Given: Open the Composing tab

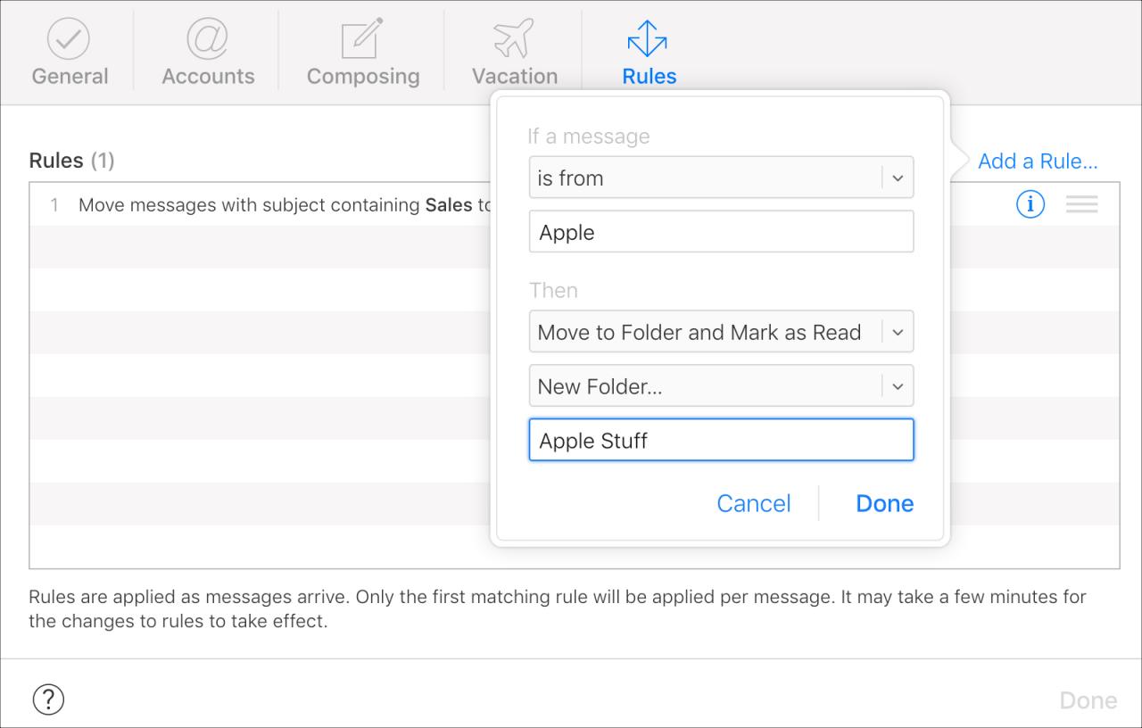Looking at the screenshot, I should click(x=362, y=53).
